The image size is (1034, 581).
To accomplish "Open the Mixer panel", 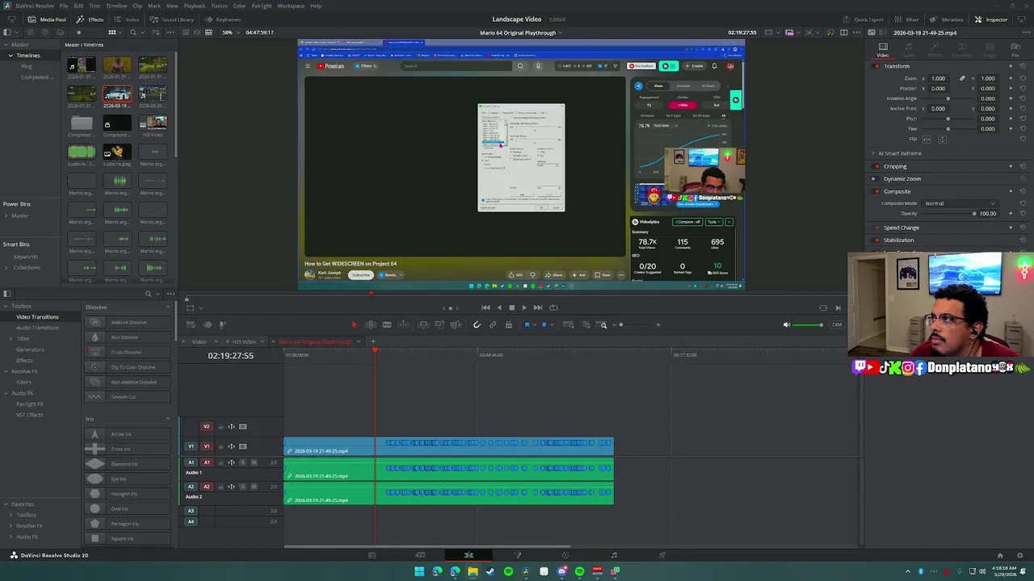I will (x=907, y=19).
